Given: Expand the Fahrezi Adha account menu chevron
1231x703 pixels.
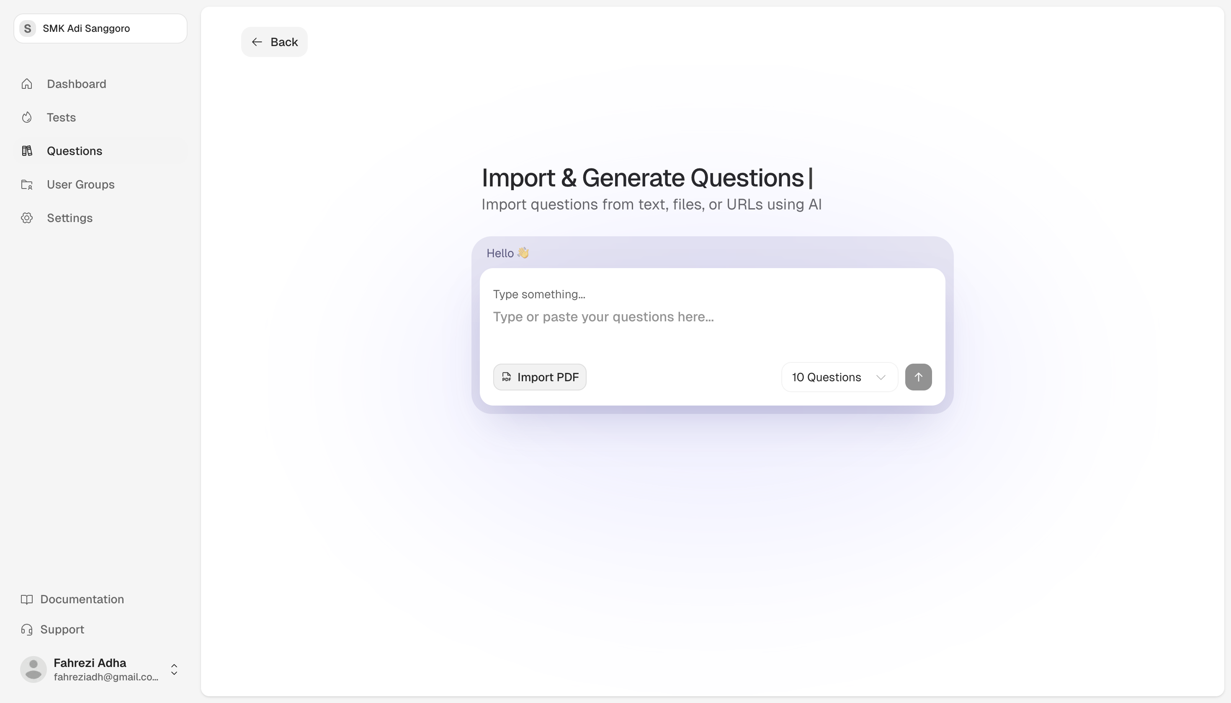Looking at the screenshot, I should [x=174, y=669].
